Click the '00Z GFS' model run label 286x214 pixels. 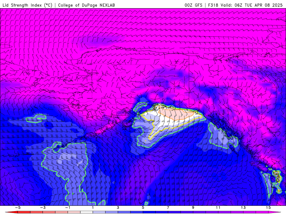tap(193, 5)
